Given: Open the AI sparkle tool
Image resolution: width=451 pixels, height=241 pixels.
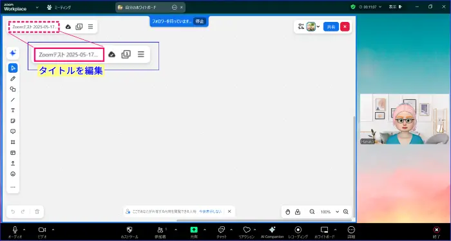Looking at the screenshot, I should click(13, 53).
